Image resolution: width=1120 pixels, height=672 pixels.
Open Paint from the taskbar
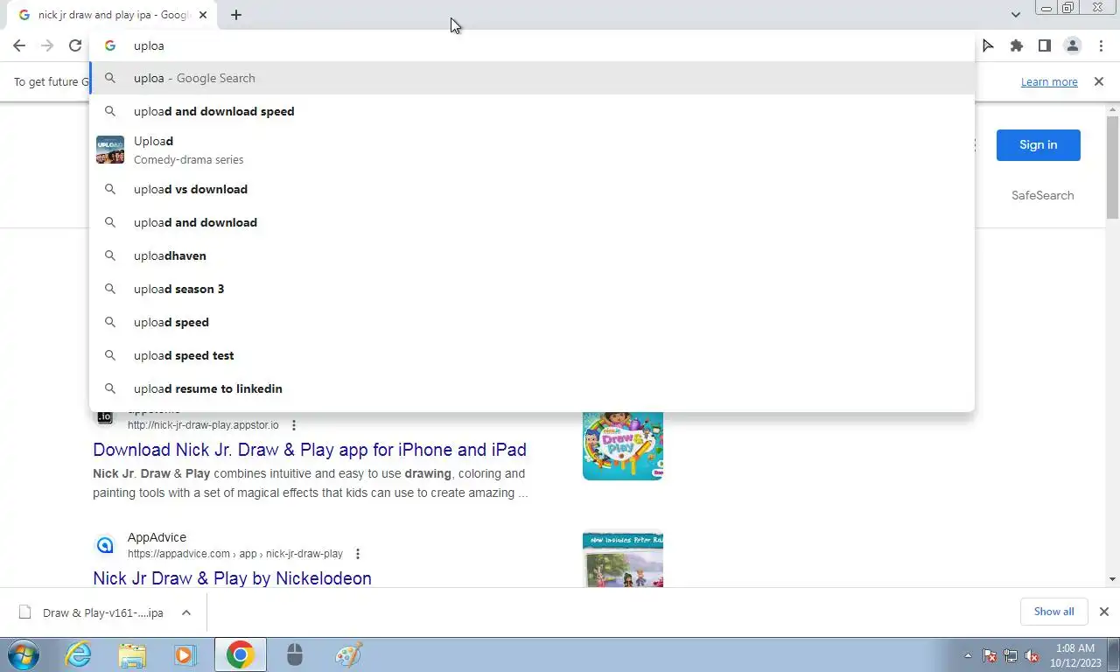[349, 654]
